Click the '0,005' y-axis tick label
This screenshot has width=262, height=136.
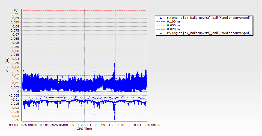pos(15,88)
